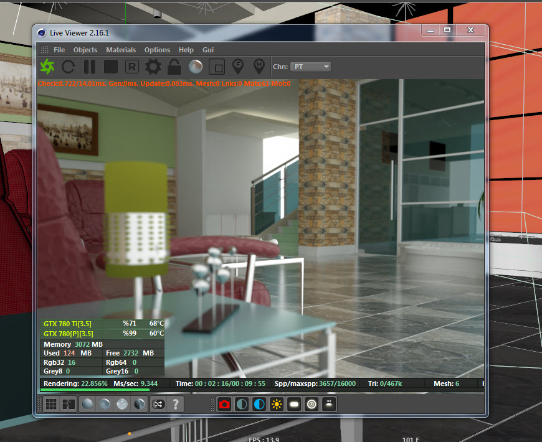The width and height of the screenshot is (542, 442).
Task: Open render settings gear icon
Action: [153, 67]
